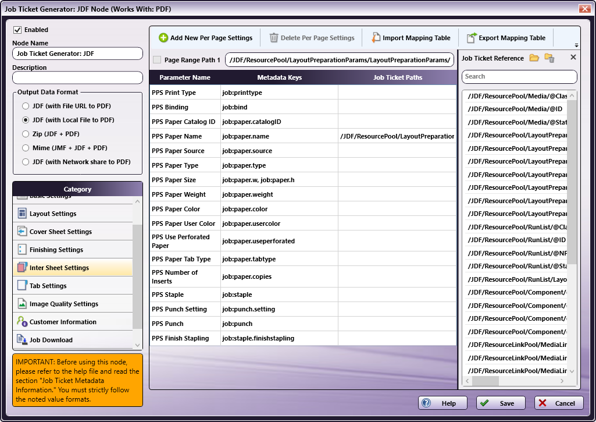Close the Job Ticket Reference panel

(x=573, y=57)
